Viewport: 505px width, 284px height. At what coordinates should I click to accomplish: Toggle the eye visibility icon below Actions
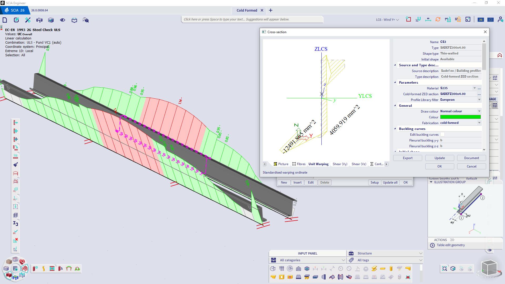click(489, 250)
